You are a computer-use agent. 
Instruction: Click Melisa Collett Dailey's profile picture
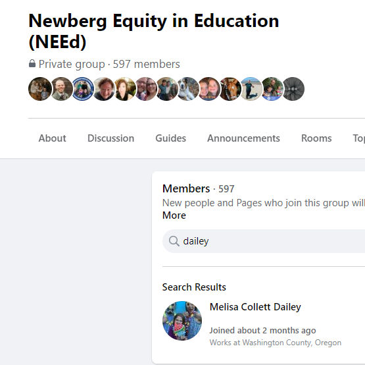182,321
